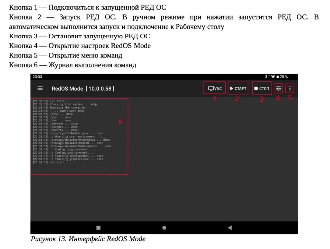
Task: Select log line "/proc/sys/fs/binfmt_misc ... done"
Action: tap(68, 133)
